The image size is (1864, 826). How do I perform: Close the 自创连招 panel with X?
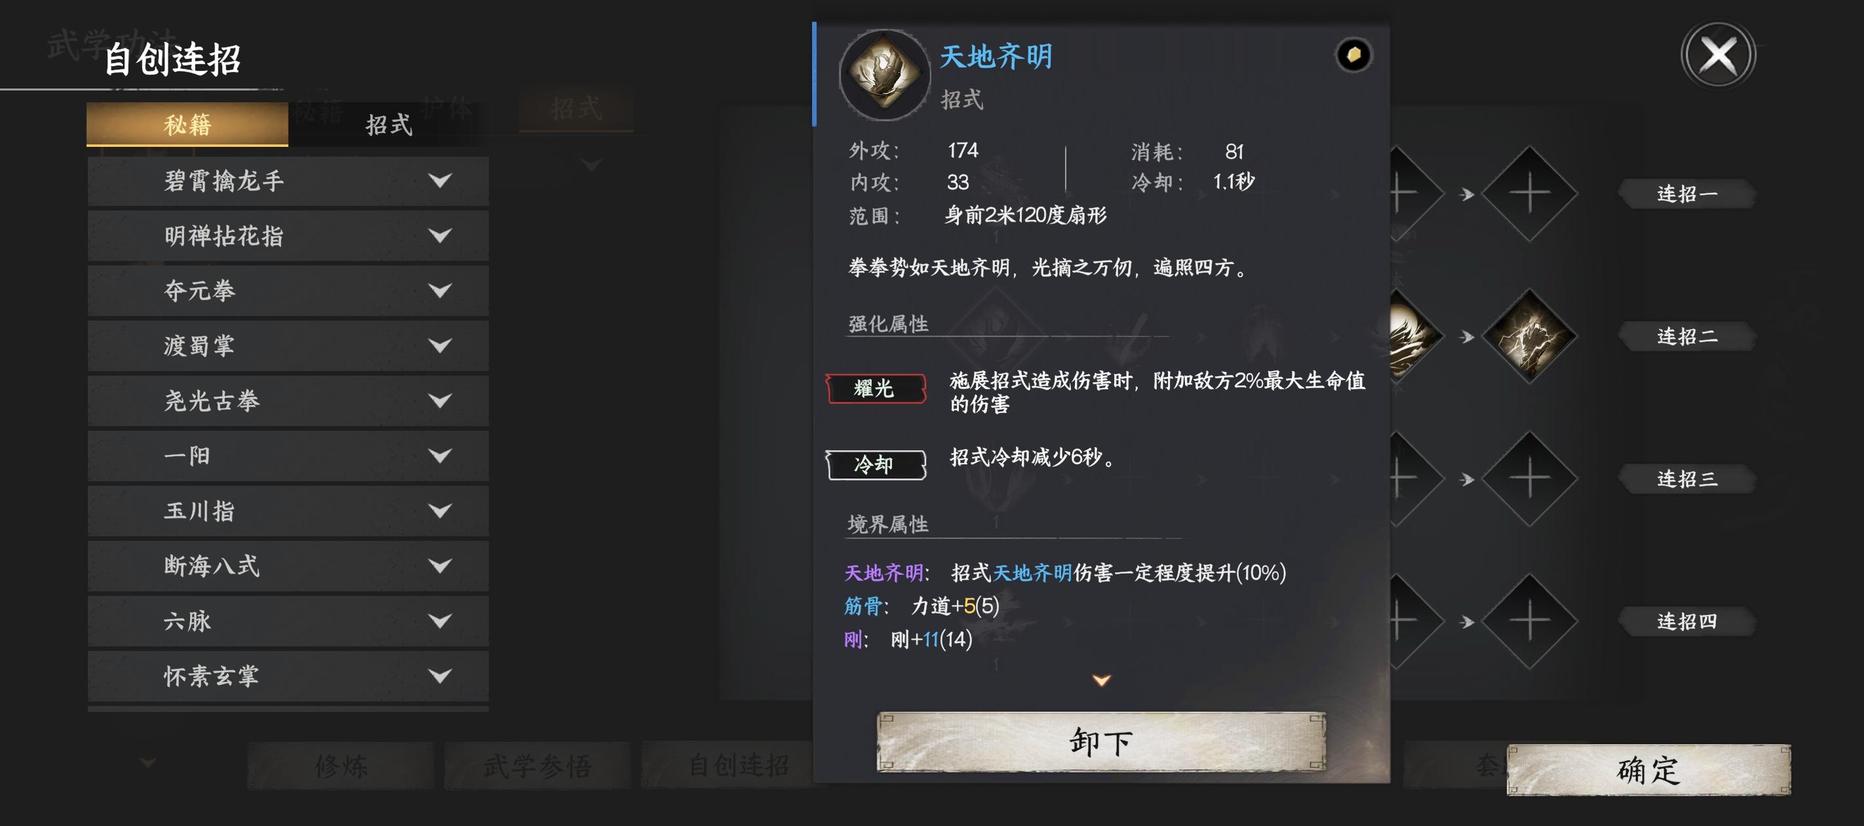(x=1718, y=55)
